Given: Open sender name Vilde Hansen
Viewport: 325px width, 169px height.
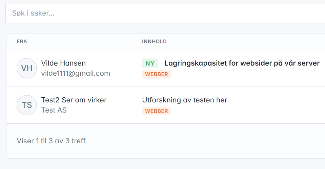Looking at the screenshot, I should tap(63, 63).
